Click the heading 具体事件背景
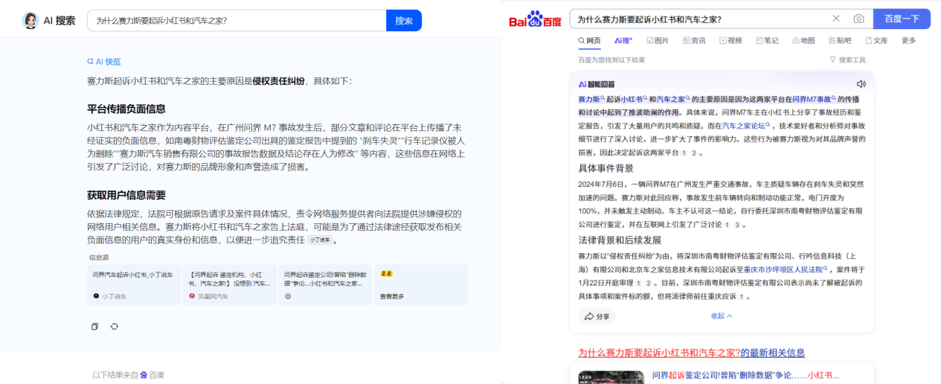This screenshot has width=941, height=384. 606,168
